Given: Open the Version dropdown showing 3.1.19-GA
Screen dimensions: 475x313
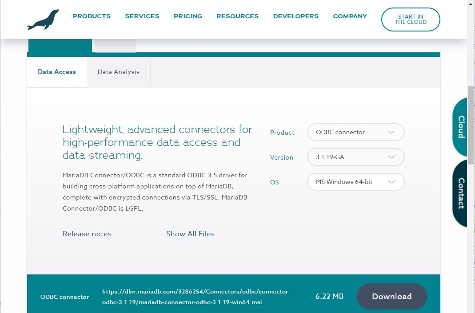Looking at the screenshot, I should (355, 157).
